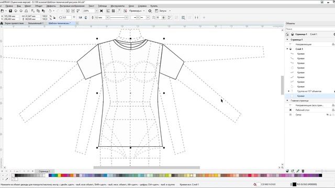The height and width of the screenshot is (188, 335).
Task: Click the Cut icon in toolbar
Action: pyautogui.click(x=32, y=10)
